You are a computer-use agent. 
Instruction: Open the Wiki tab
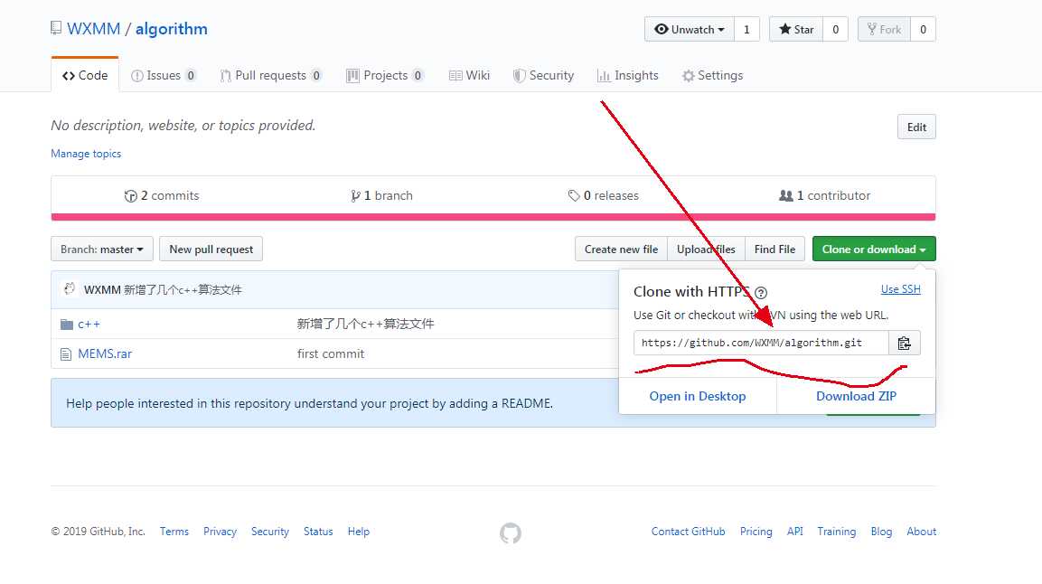[x=469, y=76]
